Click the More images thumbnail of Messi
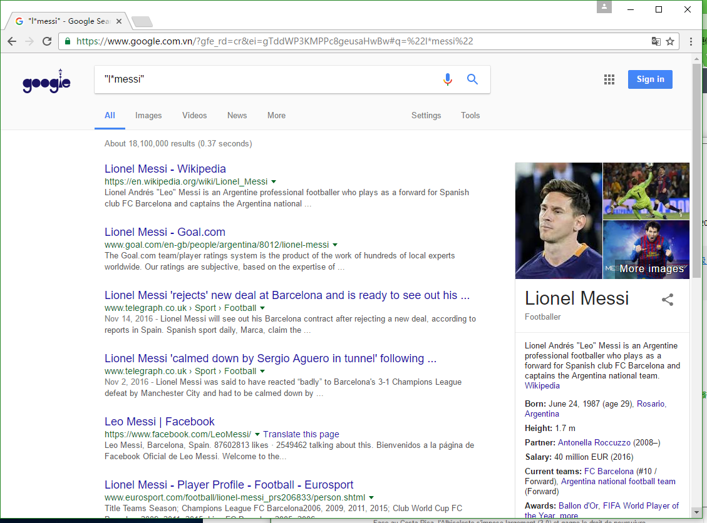 (646, 250)
